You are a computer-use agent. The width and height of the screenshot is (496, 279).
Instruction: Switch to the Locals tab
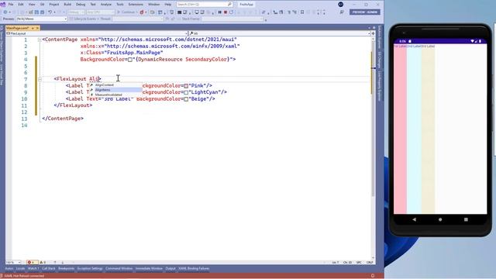(21, 269)
